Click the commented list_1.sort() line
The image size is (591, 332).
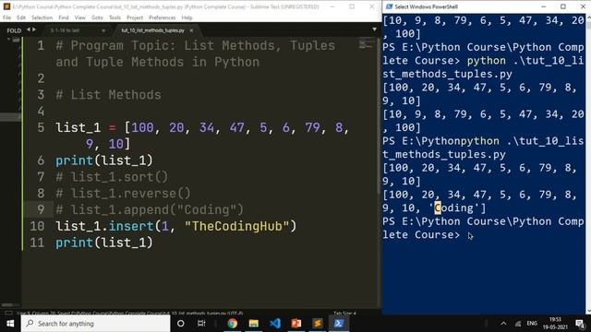click(112, 177)
